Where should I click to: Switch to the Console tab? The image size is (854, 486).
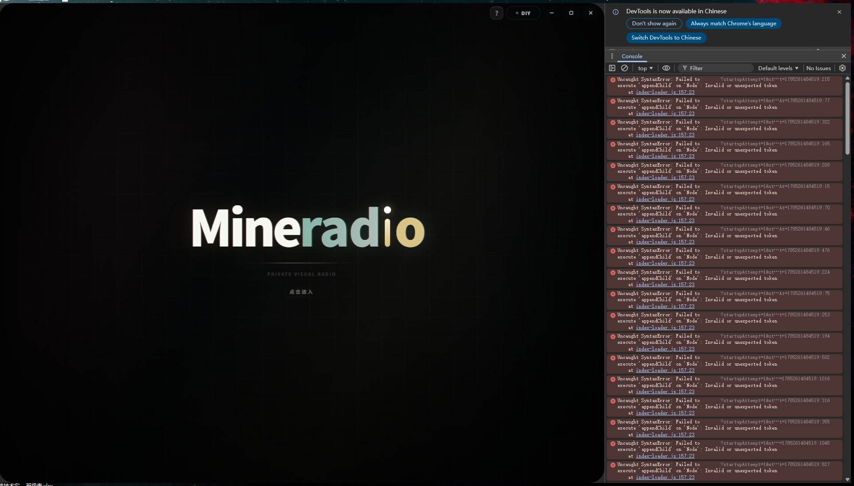click(x=632, y=56)
